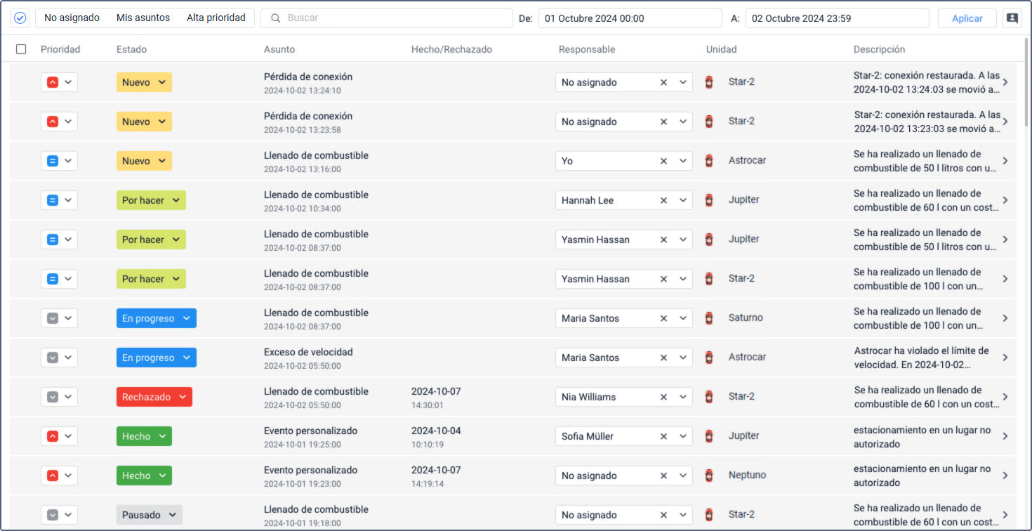Click the 'Neptuno' unit name

pyautogui.click(x=747, y=476)
